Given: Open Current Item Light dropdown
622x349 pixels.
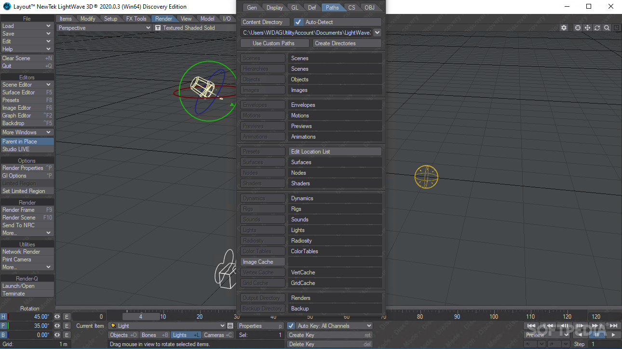Looking at the screenshot, I should coord(167,326).
